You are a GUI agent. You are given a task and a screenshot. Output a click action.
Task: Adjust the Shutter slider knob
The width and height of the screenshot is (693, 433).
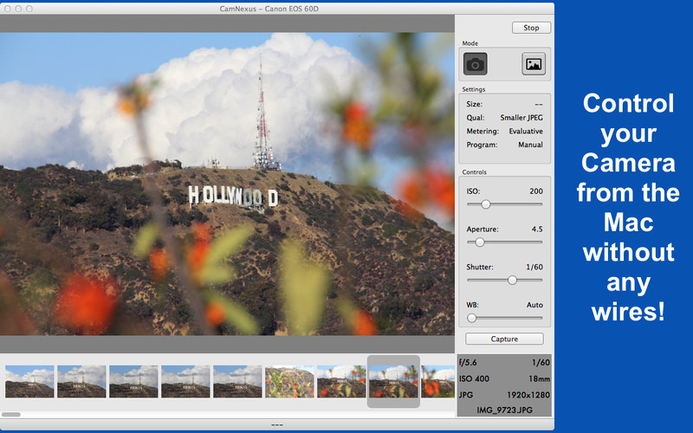(x=512, y=280)
